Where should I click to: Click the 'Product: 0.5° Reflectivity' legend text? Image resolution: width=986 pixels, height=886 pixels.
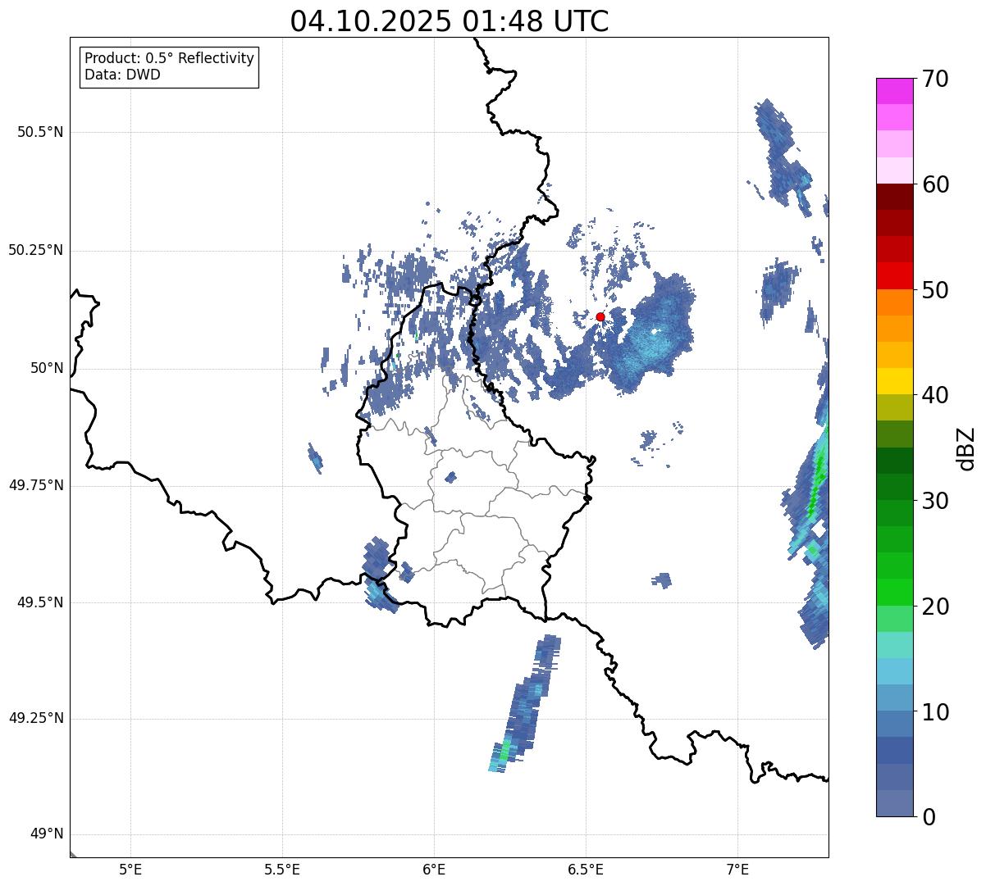pos(169,58)
